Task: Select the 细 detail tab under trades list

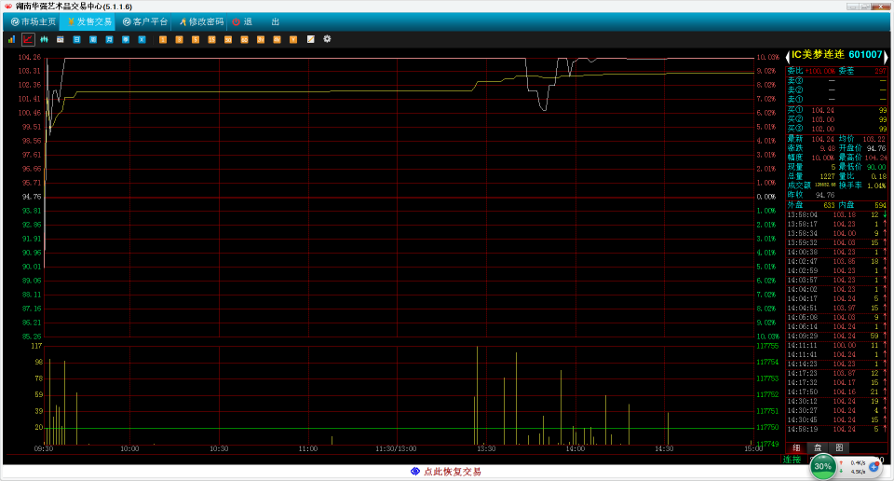Action: [x=796, y=448]
